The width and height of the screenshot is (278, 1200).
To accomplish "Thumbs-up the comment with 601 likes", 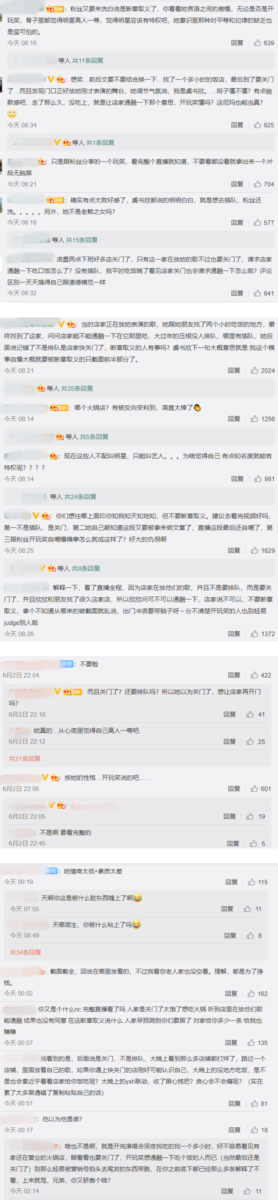I will [x=254, y=789].
